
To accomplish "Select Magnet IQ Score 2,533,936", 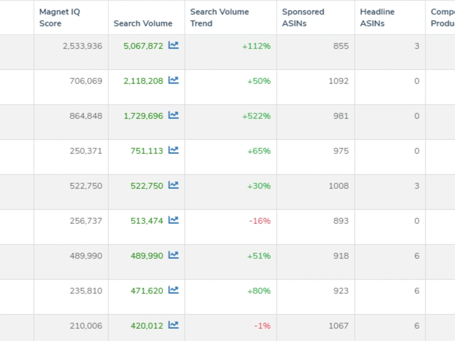I will pos(83,46).
